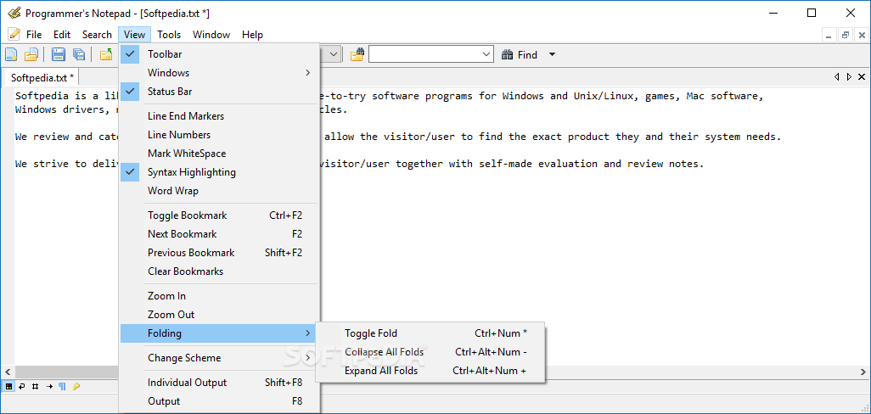Choose Toggle Bookmark from View menu
Image resolution: width=871 pixels, height=414 pixels.
[220, 215]
